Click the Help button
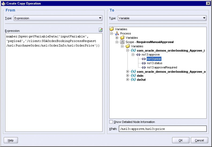 click(x=11, y=140)
